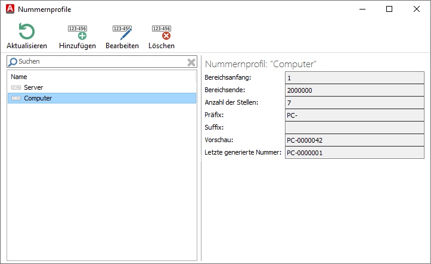Select the Computer row in the list
Image resolution: width=431 pixels, height=264 pixels.
tap(102, 98)
